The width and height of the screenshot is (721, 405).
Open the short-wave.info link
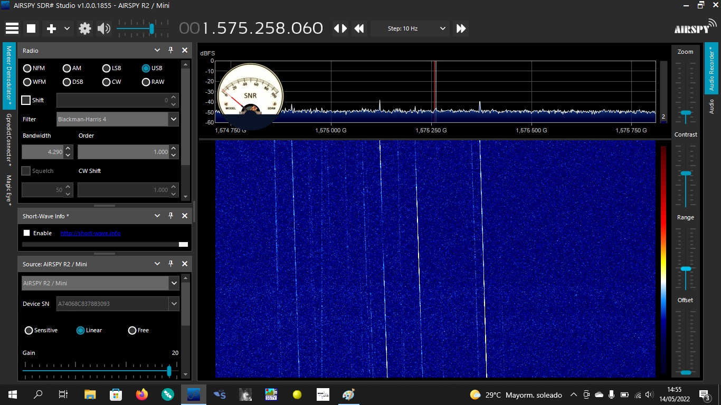90,233
